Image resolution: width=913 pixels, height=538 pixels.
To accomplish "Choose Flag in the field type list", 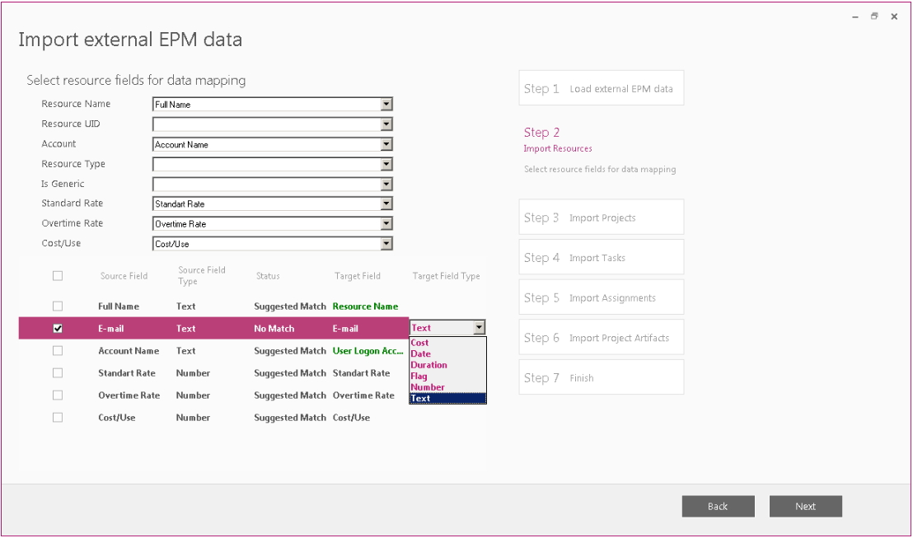I will point(447,377).
